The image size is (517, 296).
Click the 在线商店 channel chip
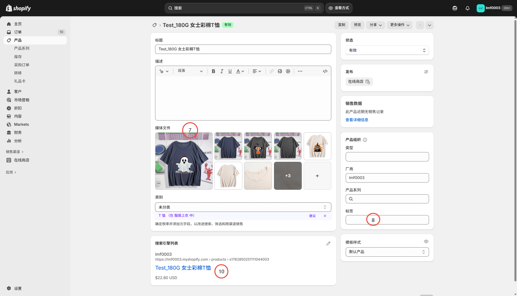tap(359, 82)
